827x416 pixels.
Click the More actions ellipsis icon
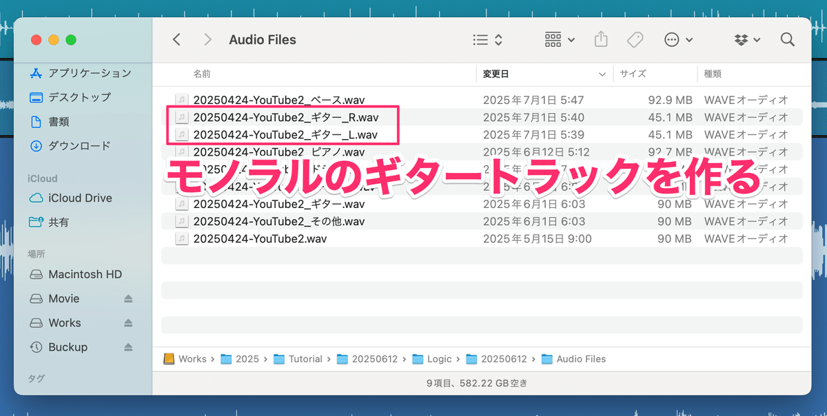[672, 39]
